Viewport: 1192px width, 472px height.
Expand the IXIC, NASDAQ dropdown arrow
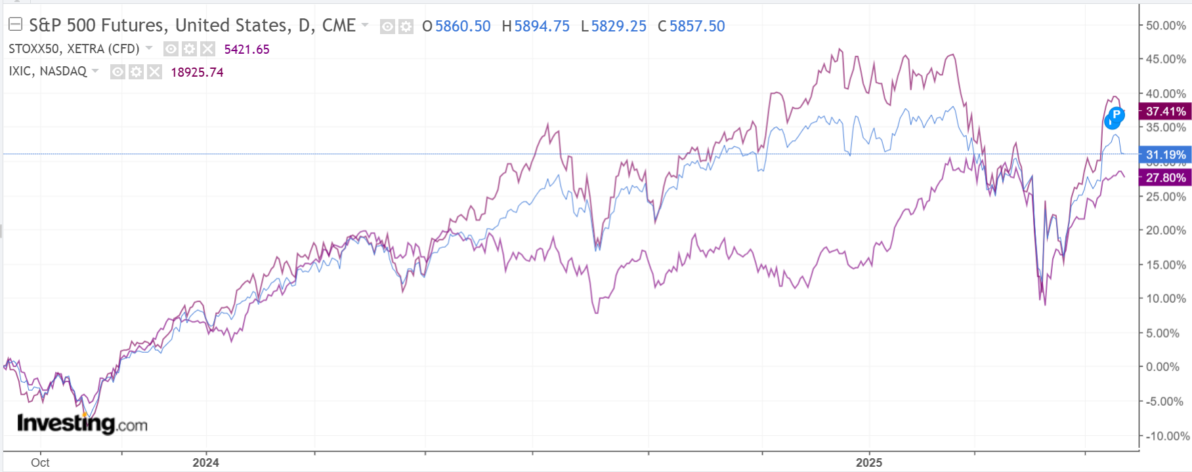(96, 71)
